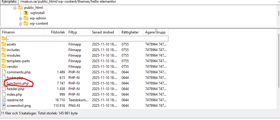Expand the wp-admin tree node

coord(20,18)
